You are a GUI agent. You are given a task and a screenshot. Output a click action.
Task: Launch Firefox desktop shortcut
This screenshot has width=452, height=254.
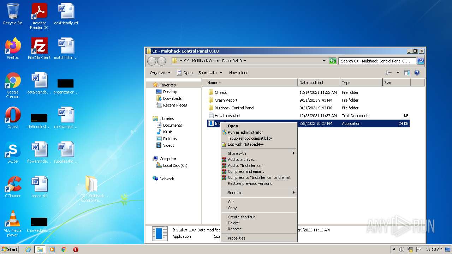[13, 49]
